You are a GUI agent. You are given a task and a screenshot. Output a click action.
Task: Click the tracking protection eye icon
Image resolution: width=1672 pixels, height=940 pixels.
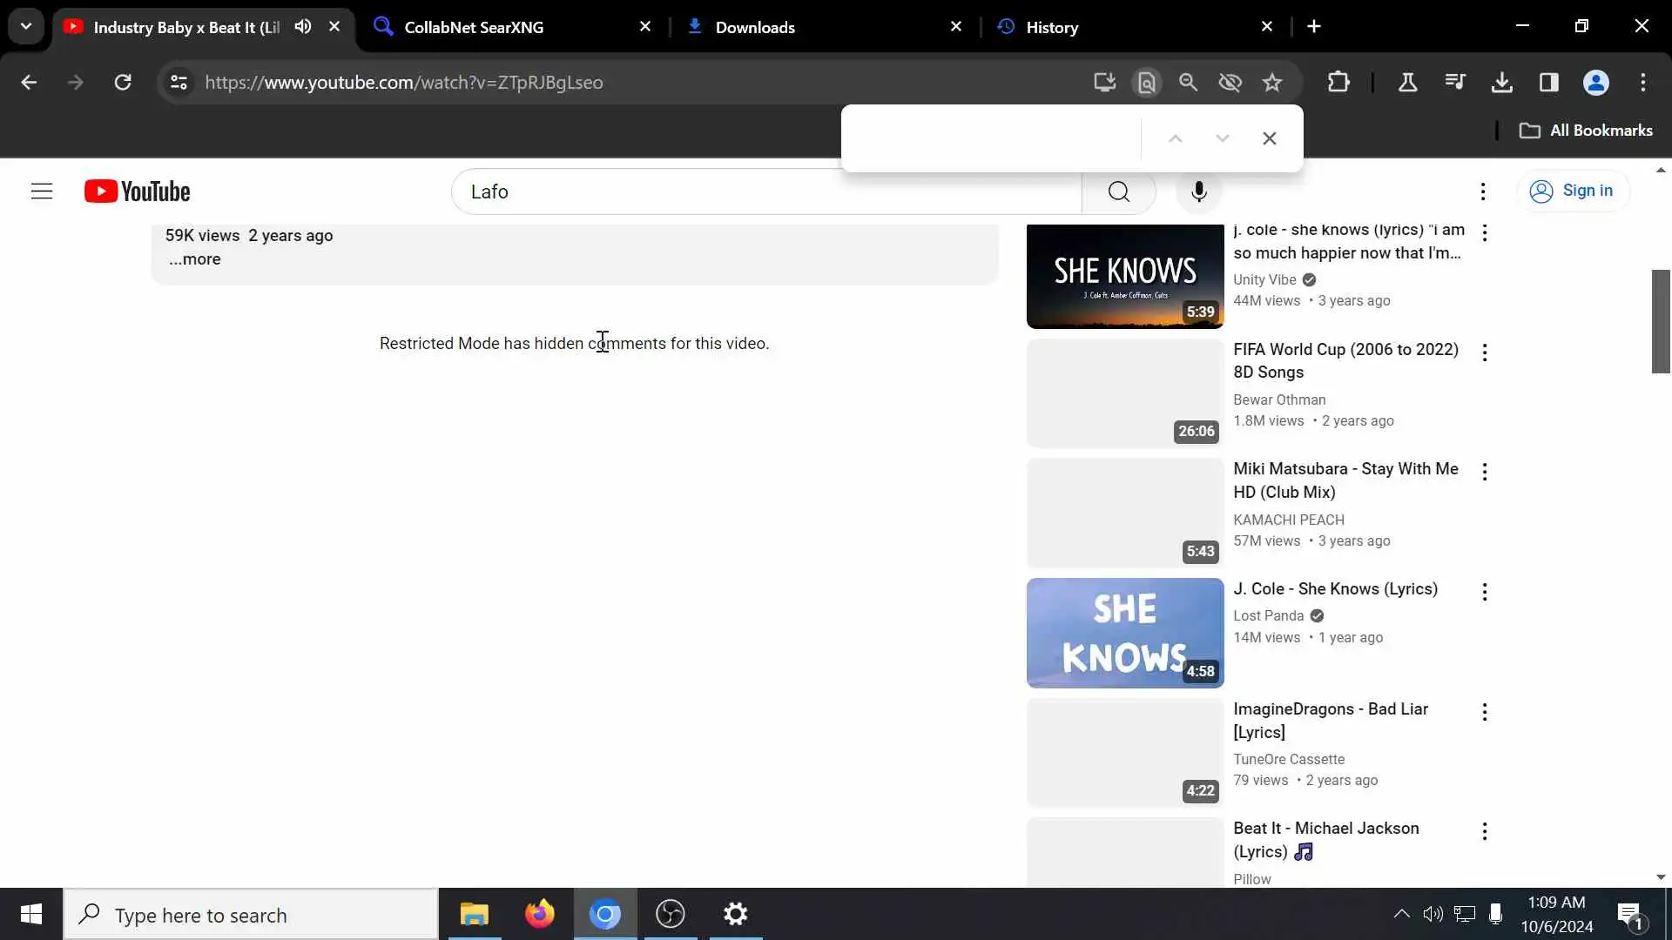[1230, 83]
